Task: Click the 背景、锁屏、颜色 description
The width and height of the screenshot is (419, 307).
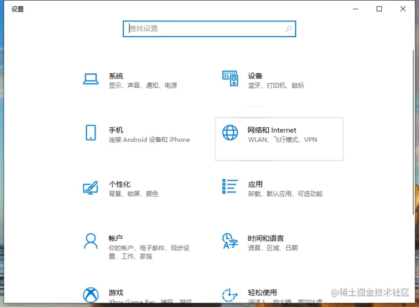Action: coord(133,194)
